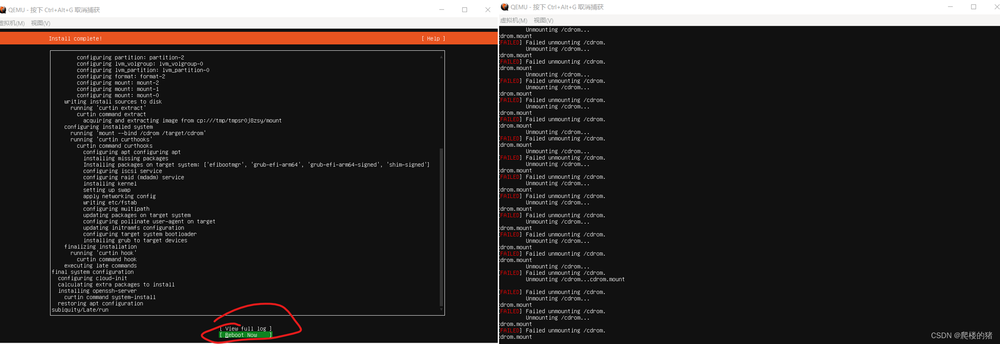Click the 'Installing packages on target system' line
Viewport: 1000px width, 344px height.
256,165
